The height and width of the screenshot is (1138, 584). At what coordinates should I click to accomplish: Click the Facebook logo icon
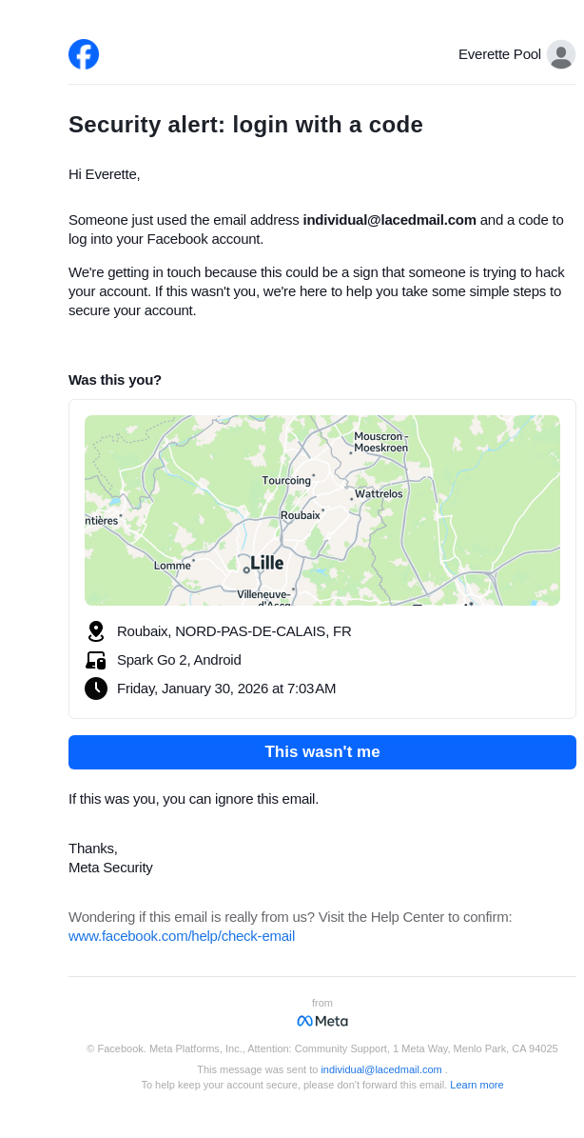84,54
